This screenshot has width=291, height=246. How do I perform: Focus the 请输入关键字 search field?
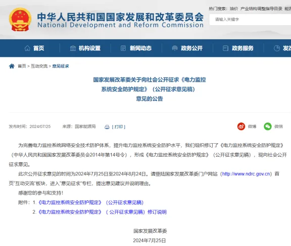tap(251, 20)
